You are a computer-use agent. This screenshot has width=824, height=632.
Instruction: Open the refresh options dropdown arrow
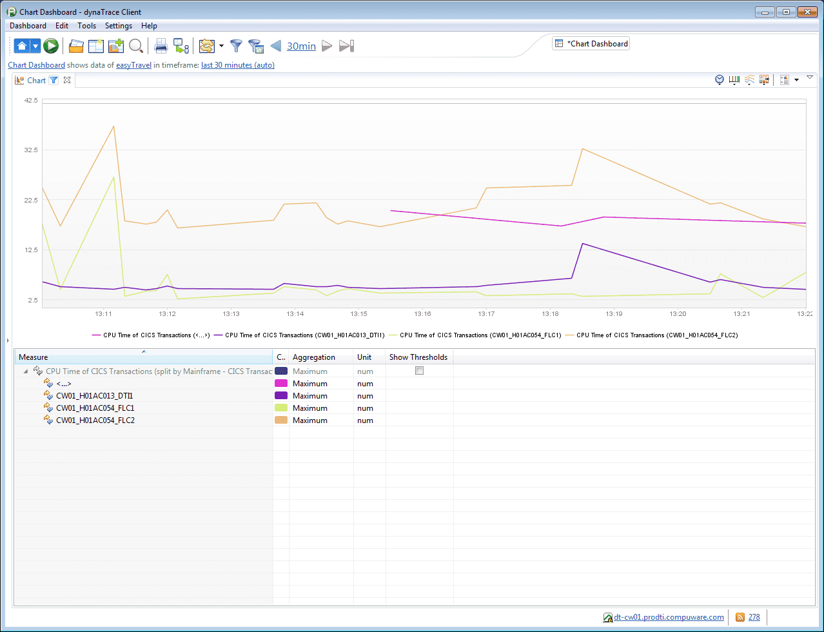click(221, 46)
